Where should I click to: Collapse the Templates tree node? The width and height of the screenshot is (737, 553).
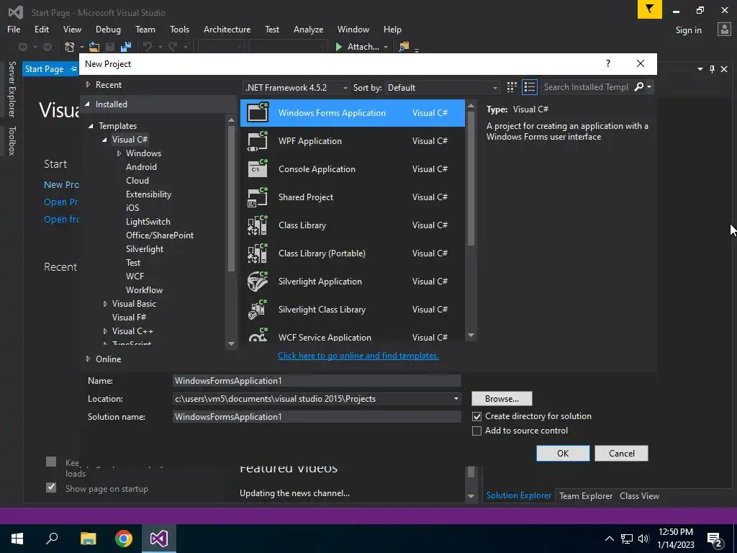pyautogui.click(x=91, y=126)
